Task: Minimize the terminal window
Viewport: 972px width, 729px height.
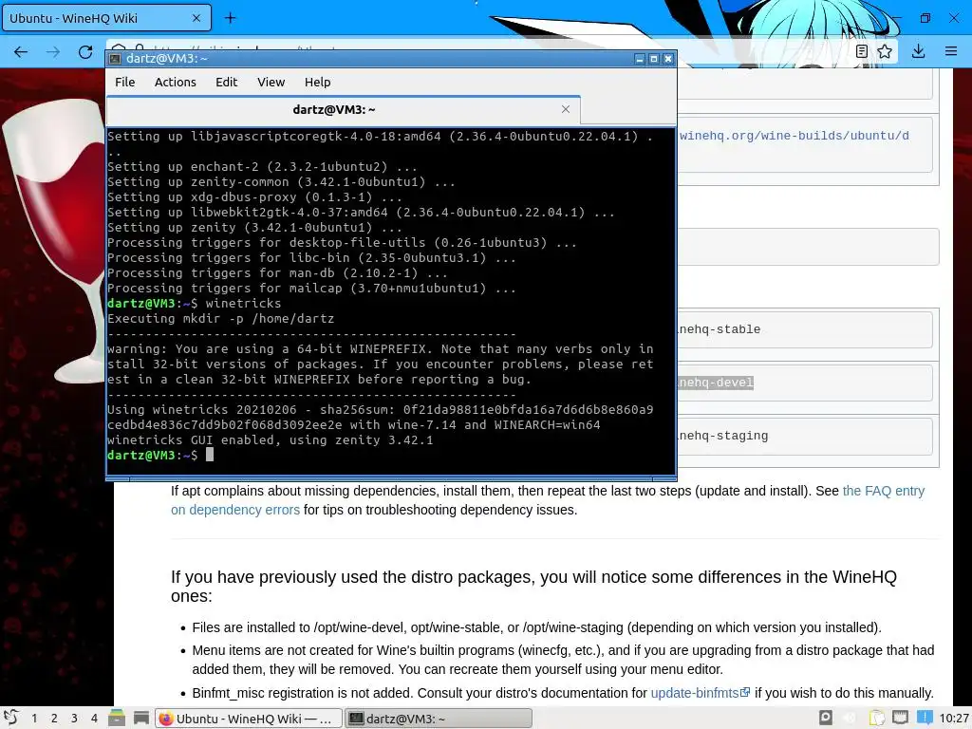Action: coord(640,59)
